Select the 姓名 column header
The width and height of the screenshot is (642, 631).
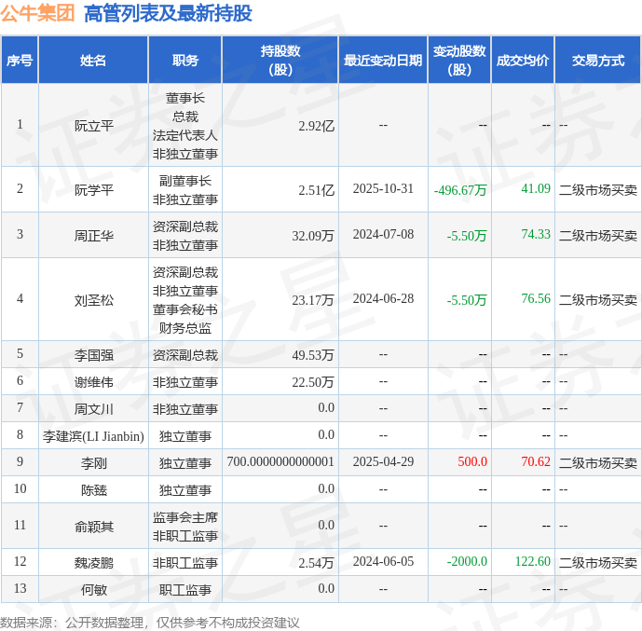click(x=93, y=61)
